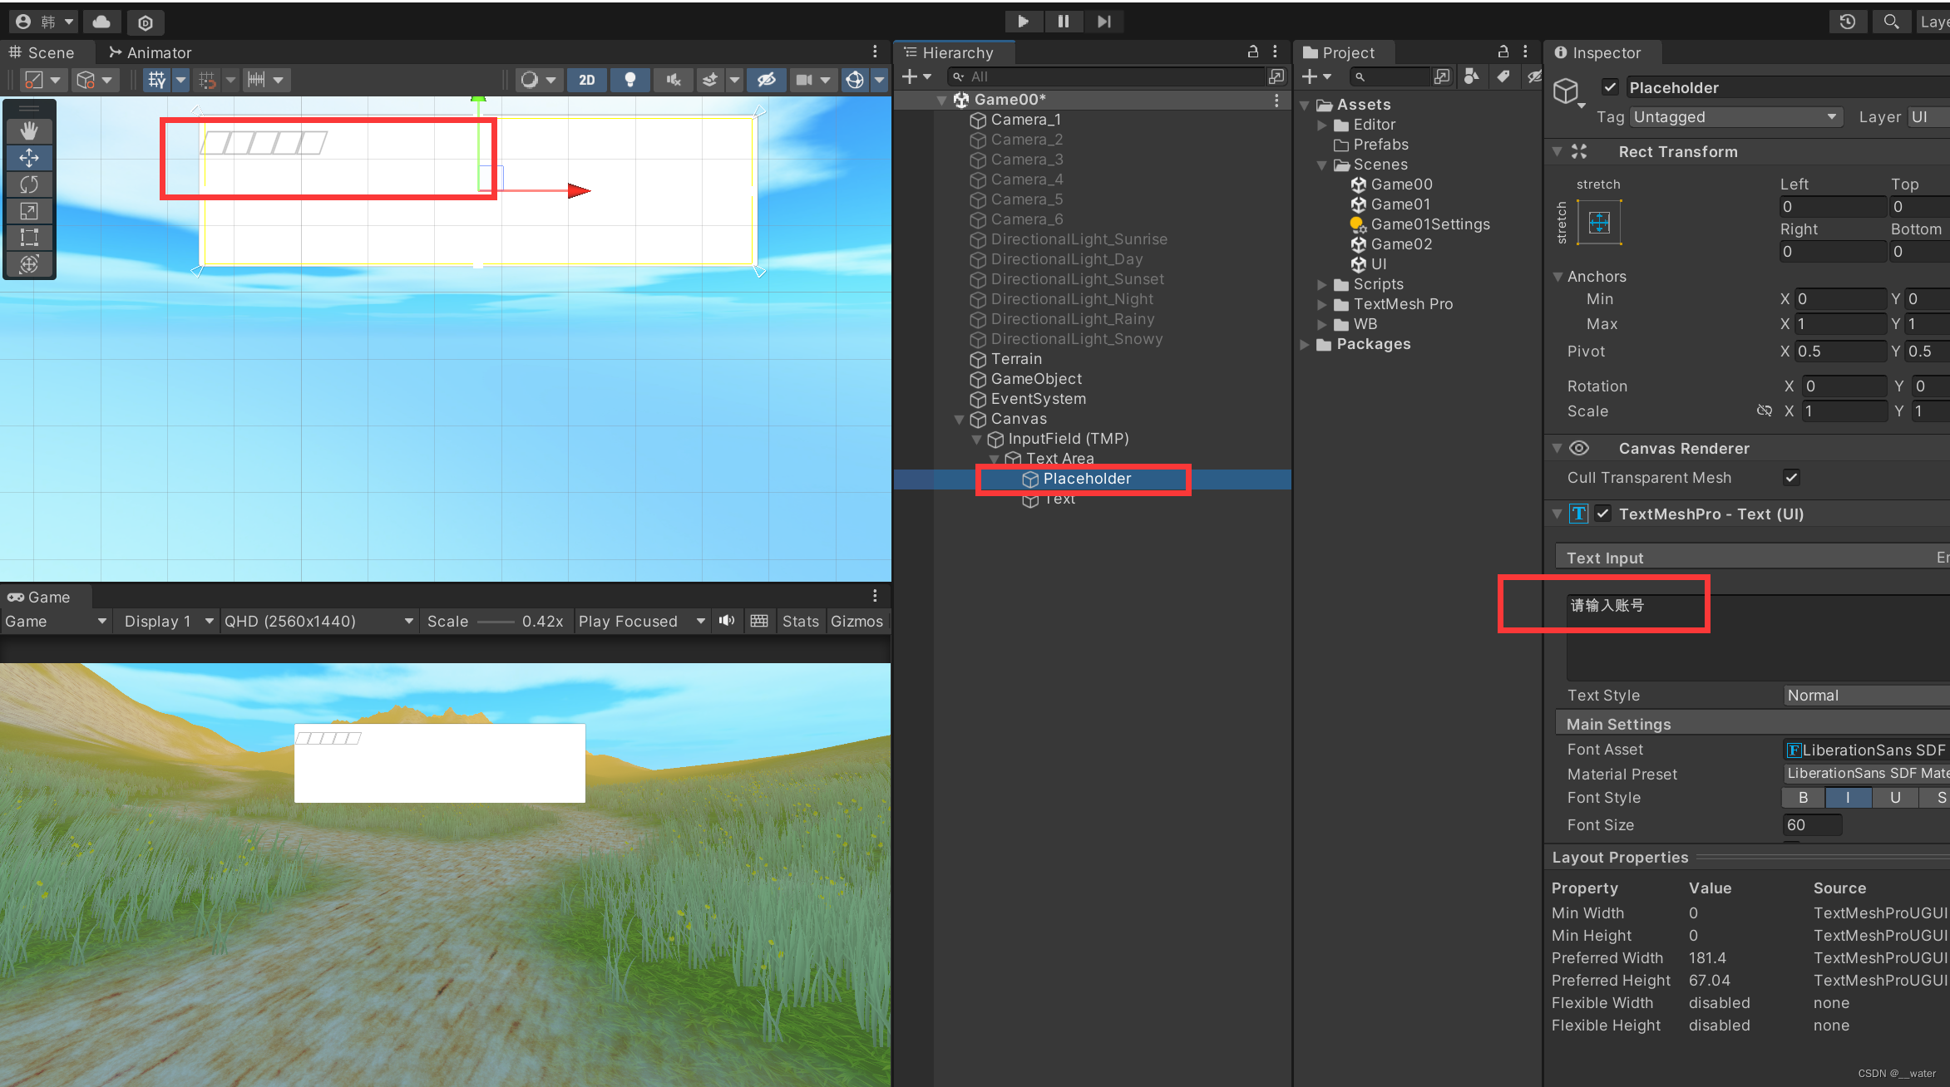Toggle the 2D view mode button
Viewport: 1950px width, 1087px height.
coord(586,80)
